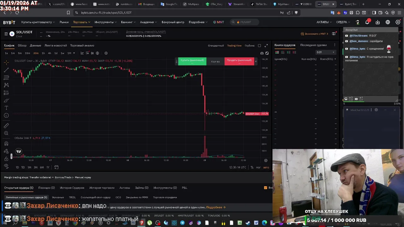Screen dimensions: 404x227
Task: Switch to Обзор tab
Action: [x=22, y=45]
